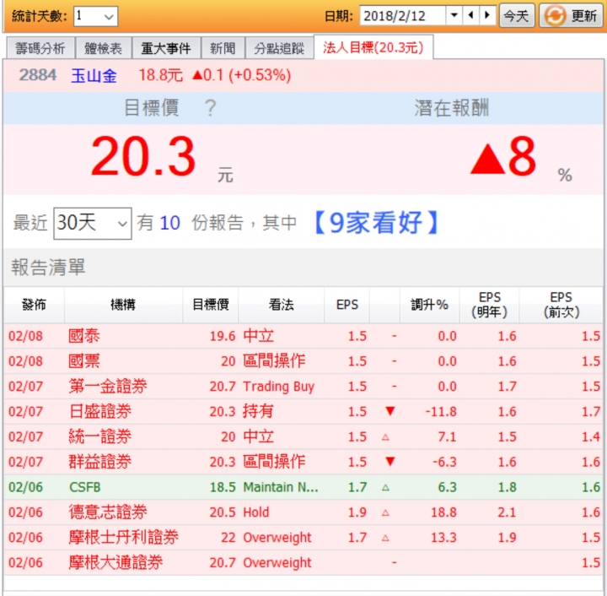Go to previous date with left arrow
Screen dimensions: 607x596
click(x=470, y=16)
